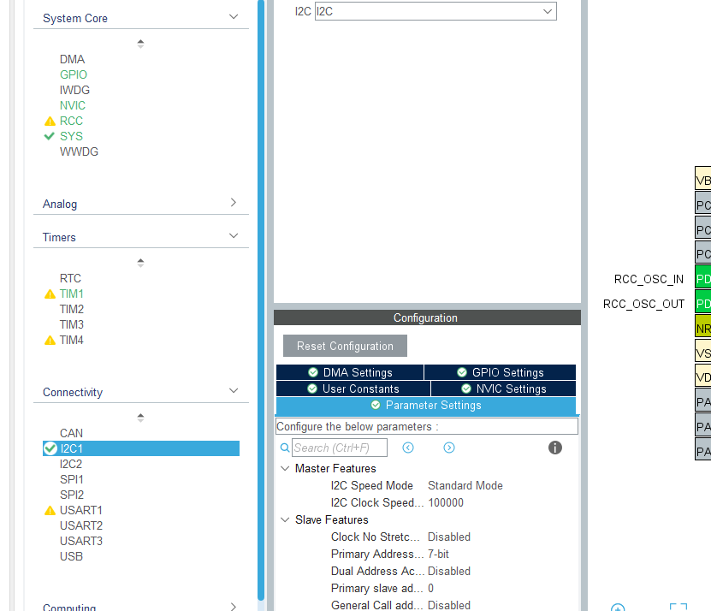The width and height of the screenshot is (711, 611).
Task: Collapse the Timers category
Action: [x=234, y=236]
